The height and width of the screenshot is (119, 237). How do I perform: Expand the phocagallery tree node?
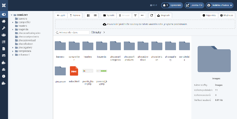(13, 47)
